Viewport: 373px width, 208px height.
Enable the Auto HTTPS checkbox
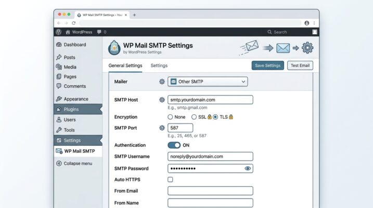pos(170,179)
